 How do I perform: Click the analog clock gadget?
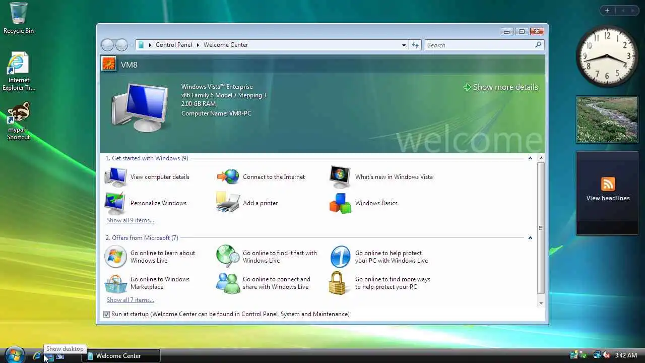pos(607,56)
